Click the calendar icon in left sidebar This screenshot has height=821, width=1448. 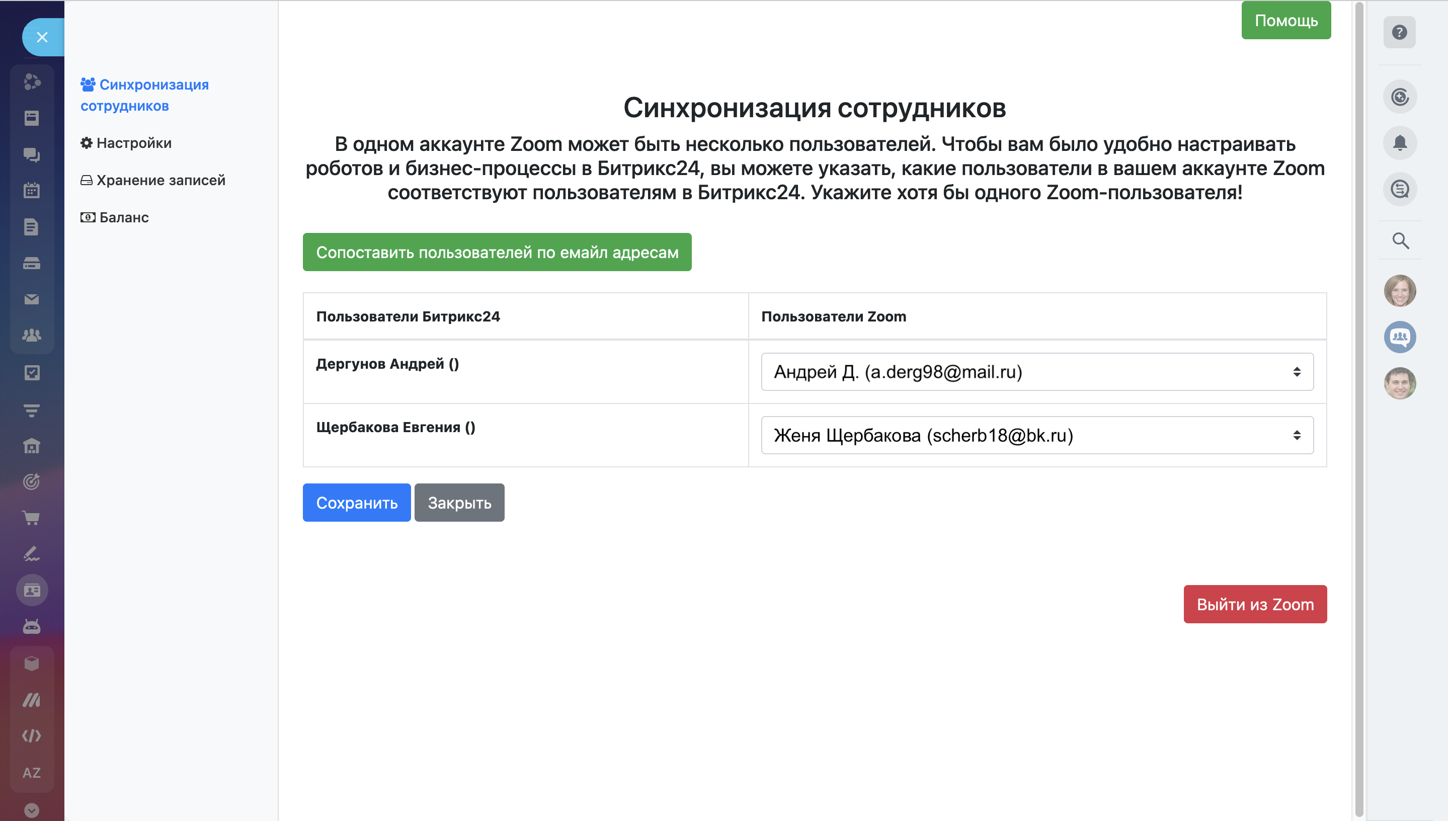(32, 191)
